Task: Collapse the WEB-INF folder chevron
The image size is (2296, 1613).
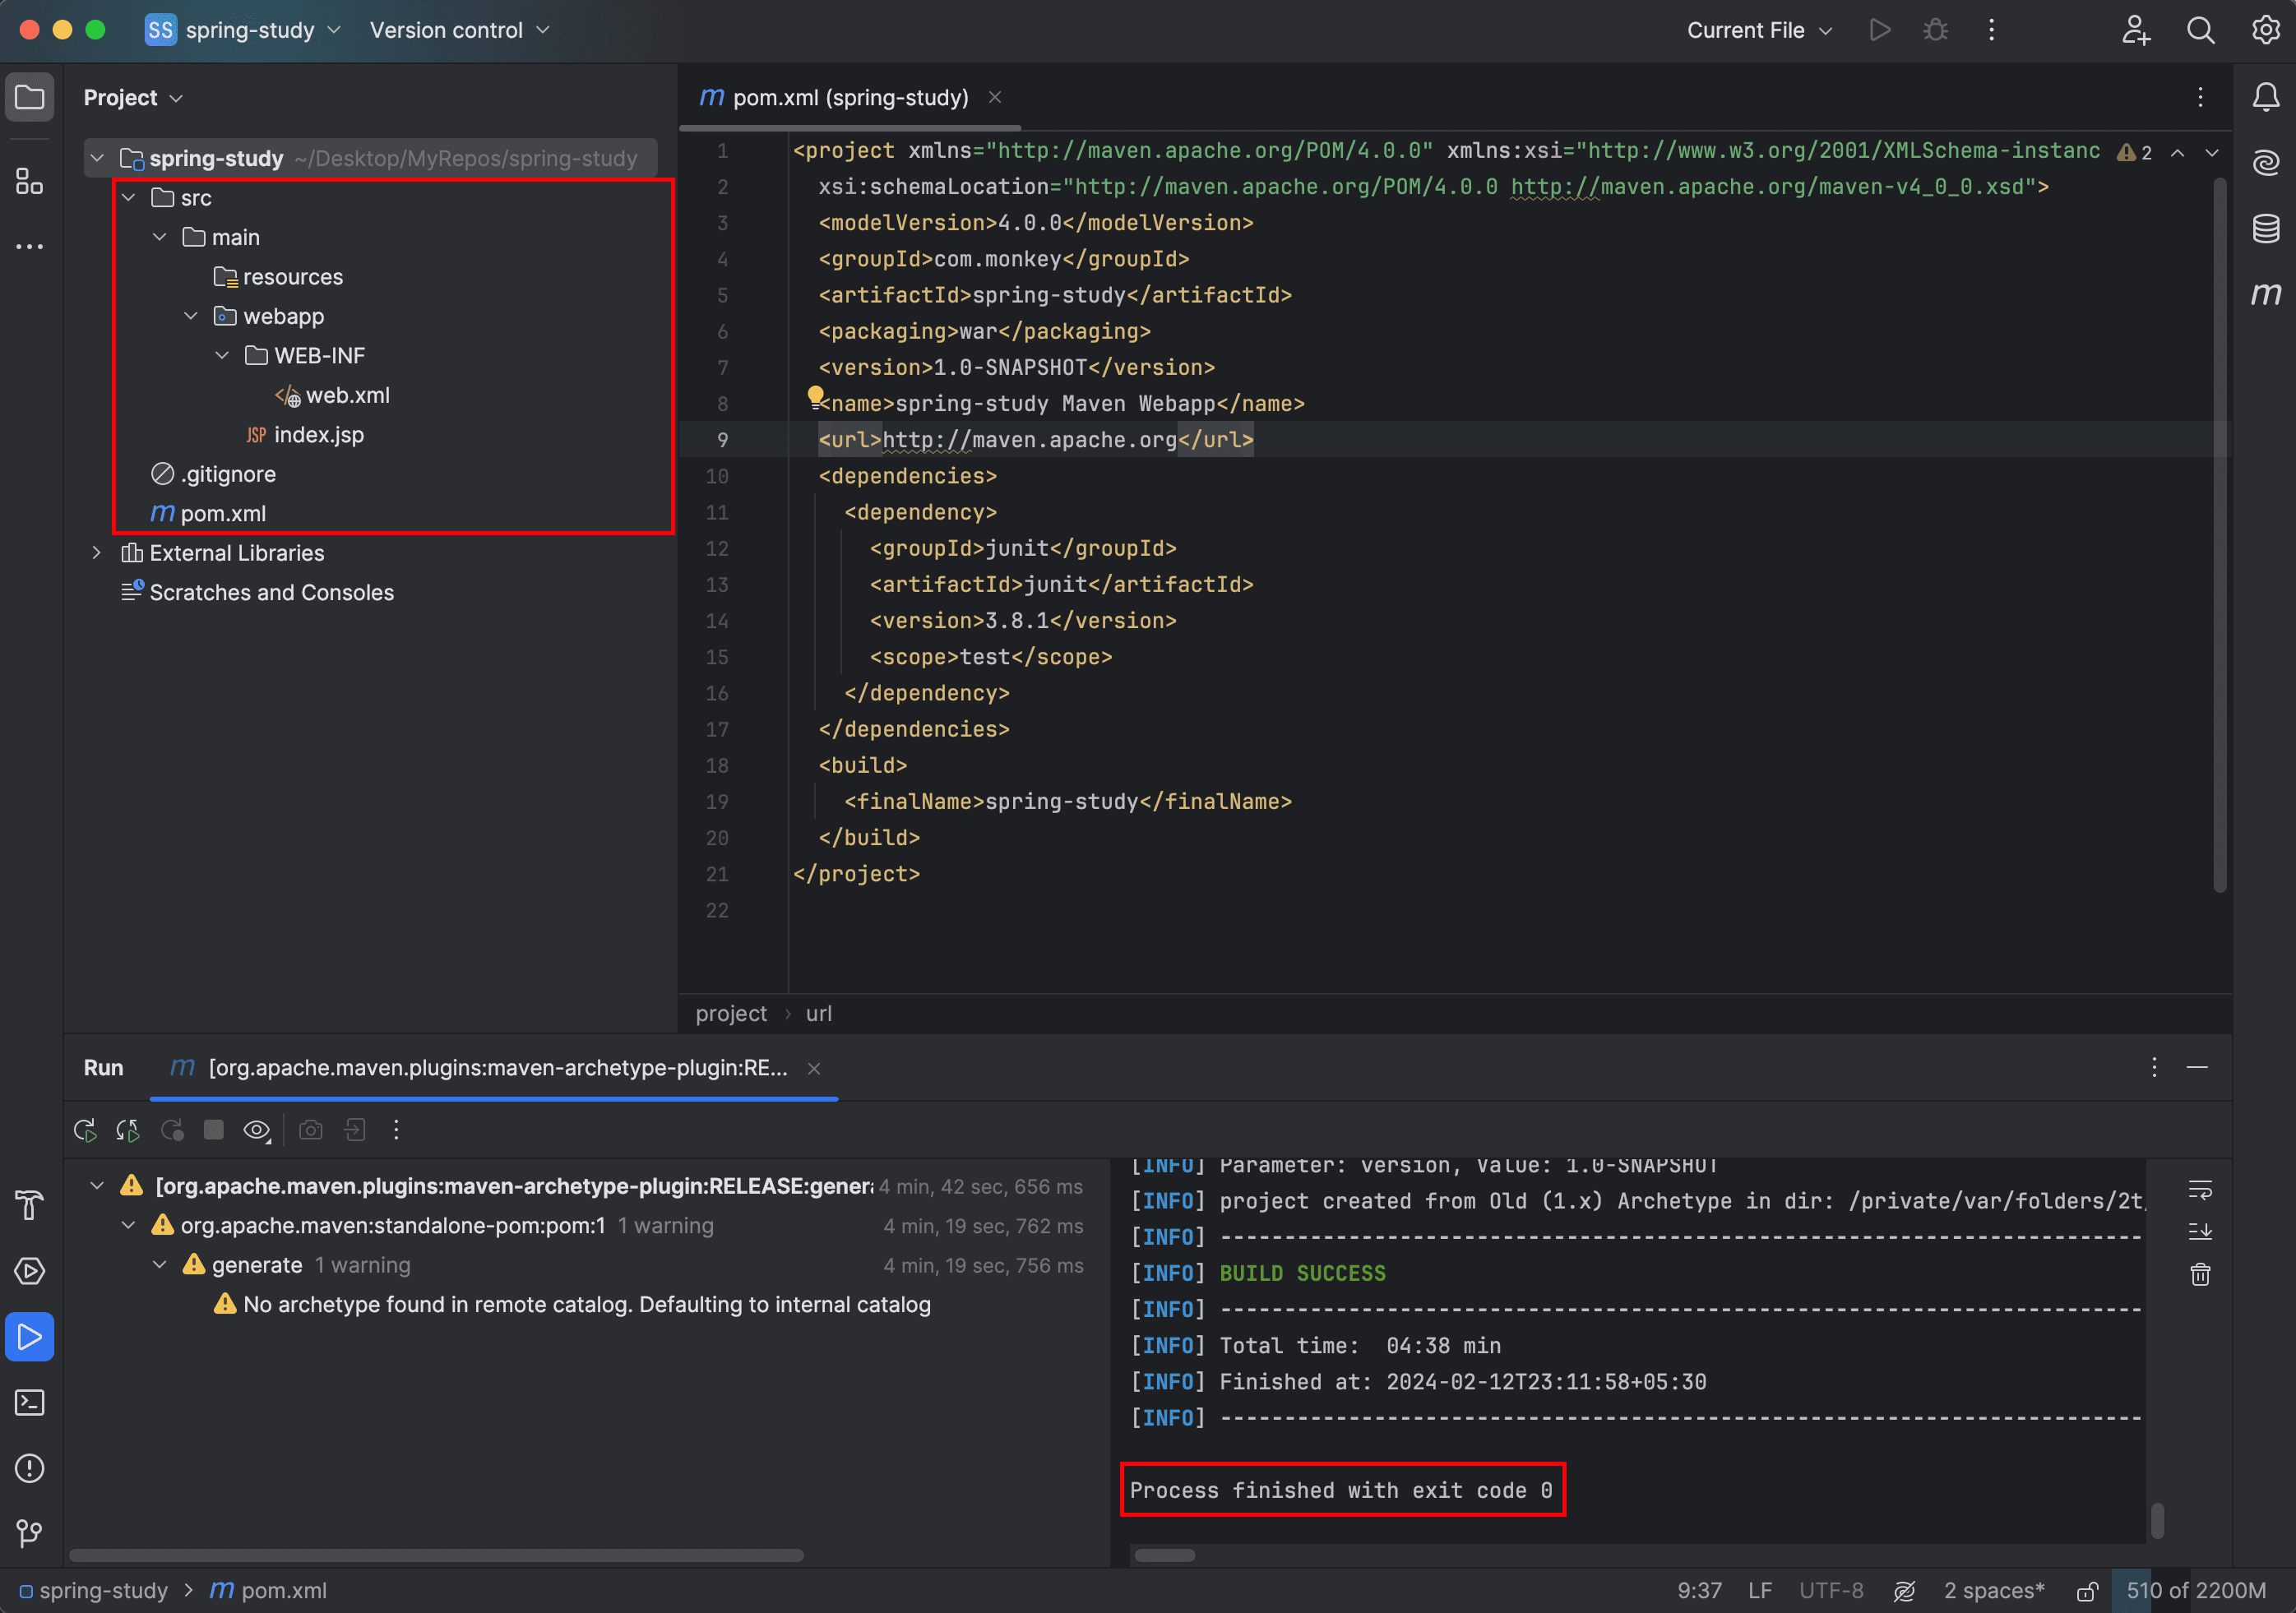Action: pyautogui.click(x=222, y=356)
